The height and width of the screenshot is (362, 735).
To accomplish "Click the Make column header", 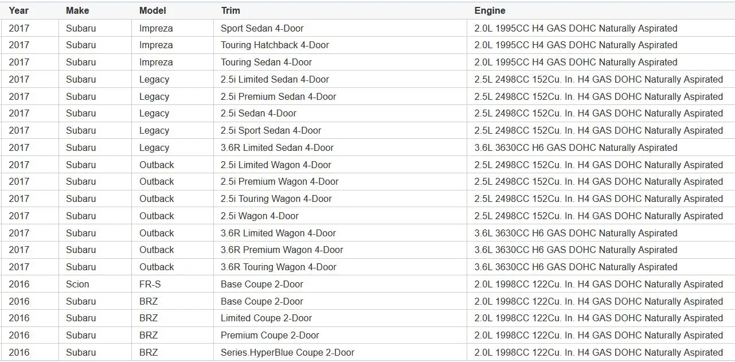I will tap(95, 11).
